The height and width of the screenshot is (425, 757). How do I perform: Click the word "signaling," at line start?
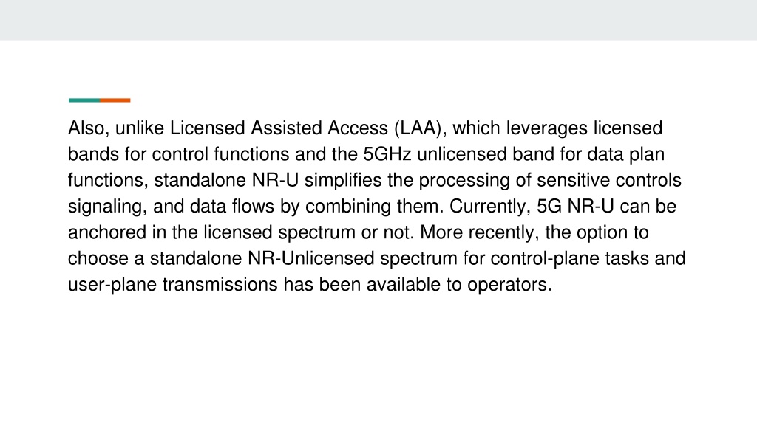[x=107, y=207]
